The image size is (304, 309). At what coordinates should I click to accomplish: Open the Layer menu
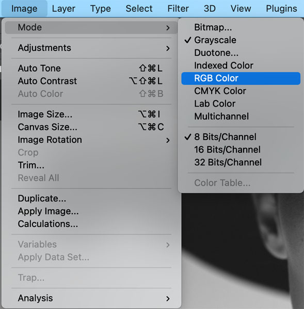[x=63, y=9]
